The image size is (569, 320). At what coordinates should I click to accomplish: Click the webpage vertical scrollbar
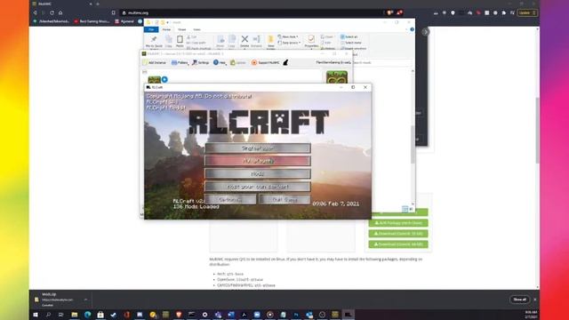tap(537, 131)
